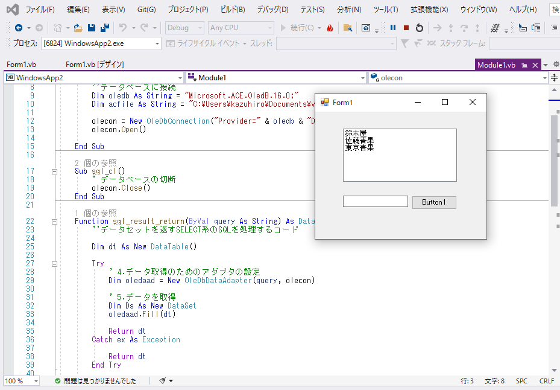This screenshot has width=560, height=390.
Task: Click the Open File folder icon
Action: pyautogui.click(x=78, y=28)
